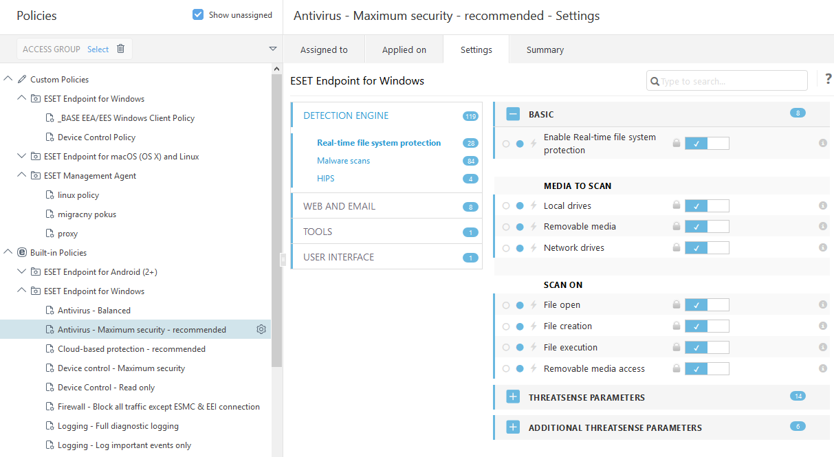Open Malware scans settings link
Screen dimensions: 834x457
coord(343,161)
